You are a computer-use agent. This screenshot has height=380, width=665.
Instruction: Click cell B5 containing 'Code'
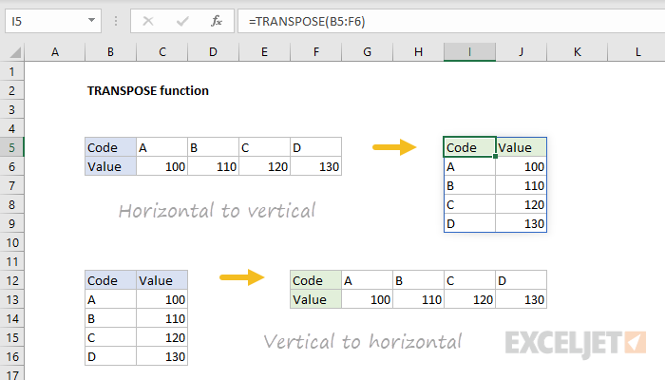(x=110, y=147)
